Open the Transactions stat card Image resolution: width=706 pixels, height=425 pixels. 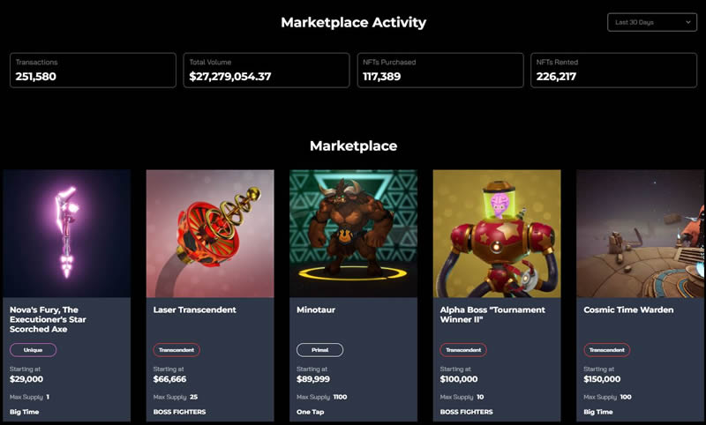pos(93,71)
